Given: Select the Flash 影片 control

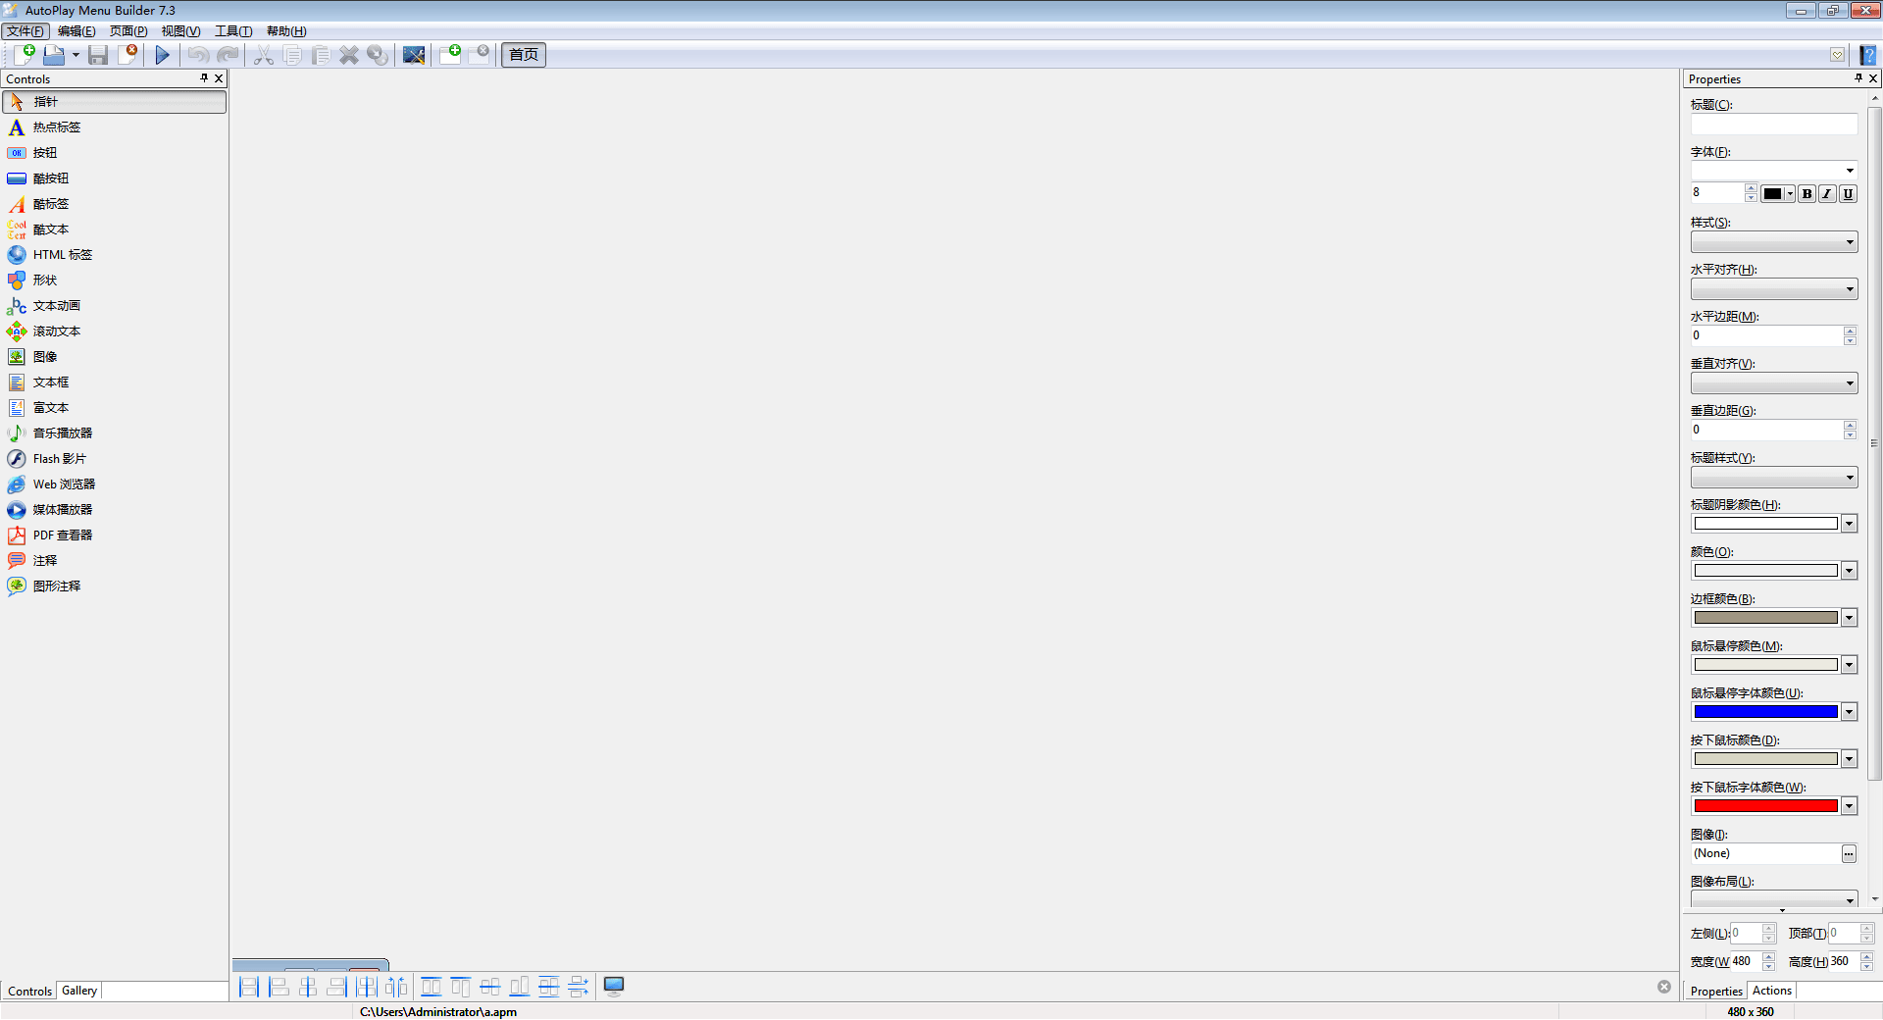Looking at the screenshot, I should click(115, 459).
